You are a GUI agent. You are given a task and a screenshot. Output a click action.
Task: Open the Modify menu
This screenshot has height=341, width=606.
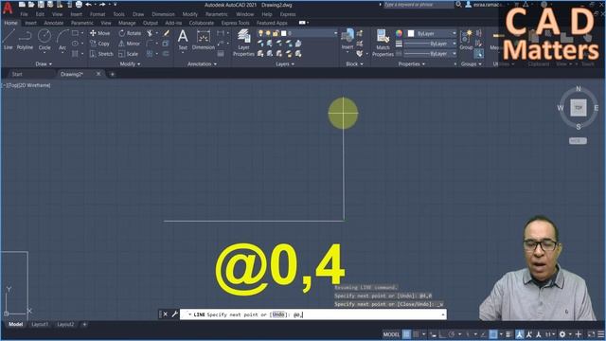pyautogui.click(x=189, y=14)
